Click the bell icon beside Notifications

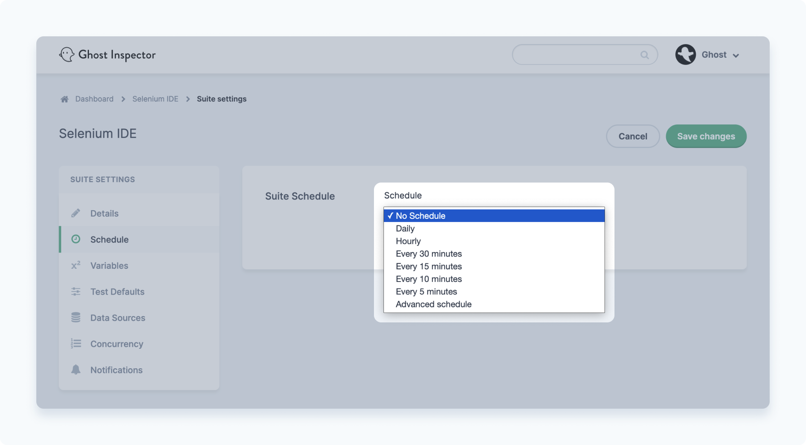[76, 370]
